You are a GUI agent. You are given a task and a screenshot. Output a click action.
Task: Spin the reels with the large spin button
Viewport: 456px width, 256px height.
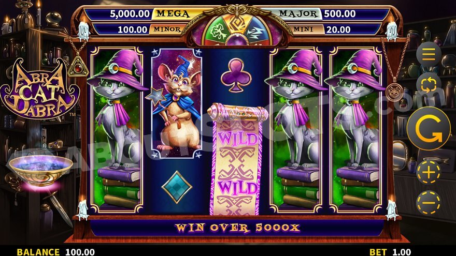tap(429, 129)
